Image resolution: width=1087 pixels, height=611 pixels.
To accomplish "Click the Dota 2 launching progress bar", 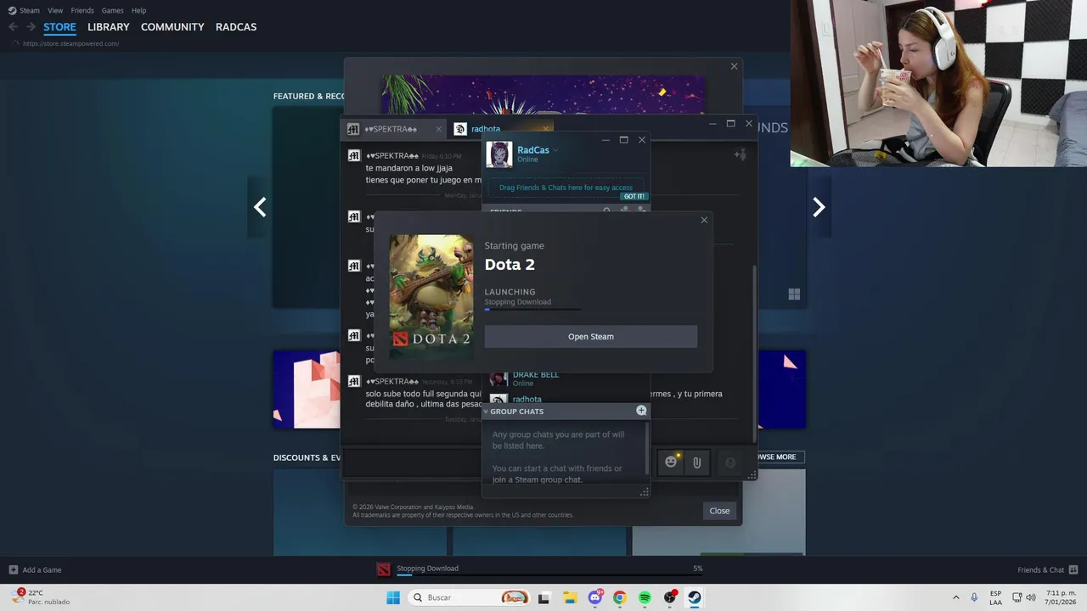I will point(532,310).
